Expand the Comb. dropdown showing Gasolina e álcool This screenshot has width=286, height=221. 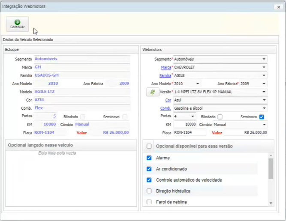click(264, 108)
